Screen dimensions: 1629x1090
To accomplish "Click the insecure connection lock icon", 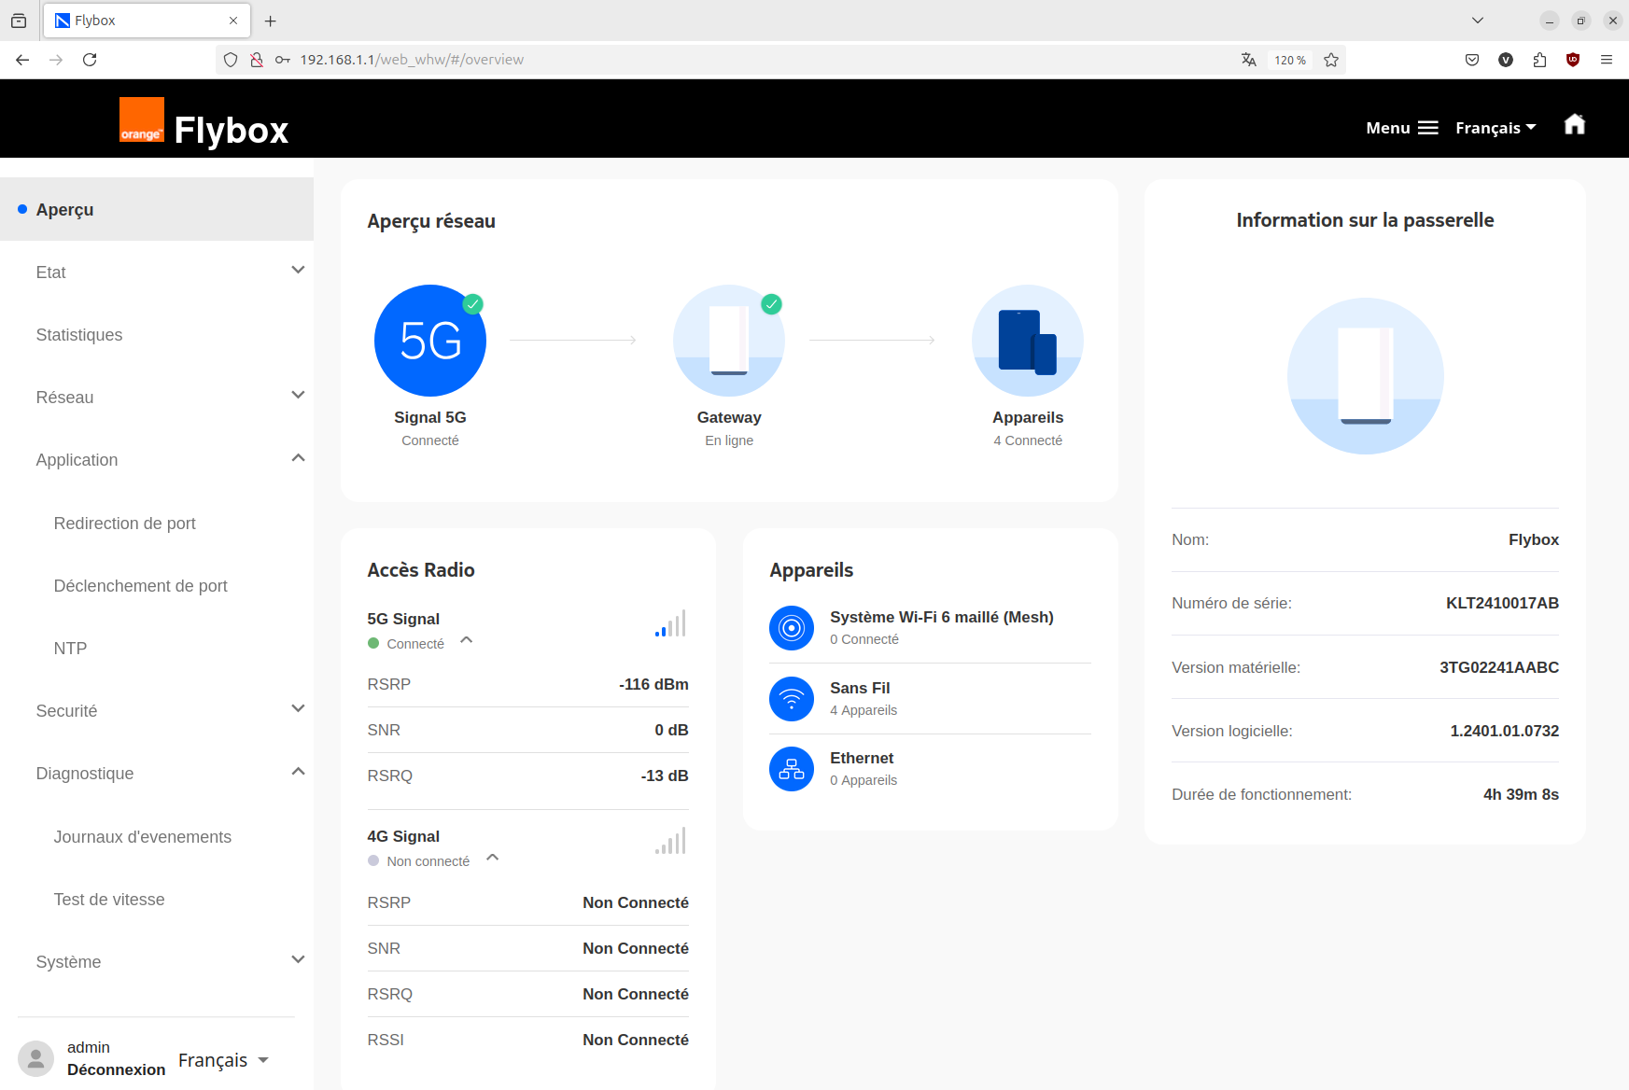I will click(257, 60).
